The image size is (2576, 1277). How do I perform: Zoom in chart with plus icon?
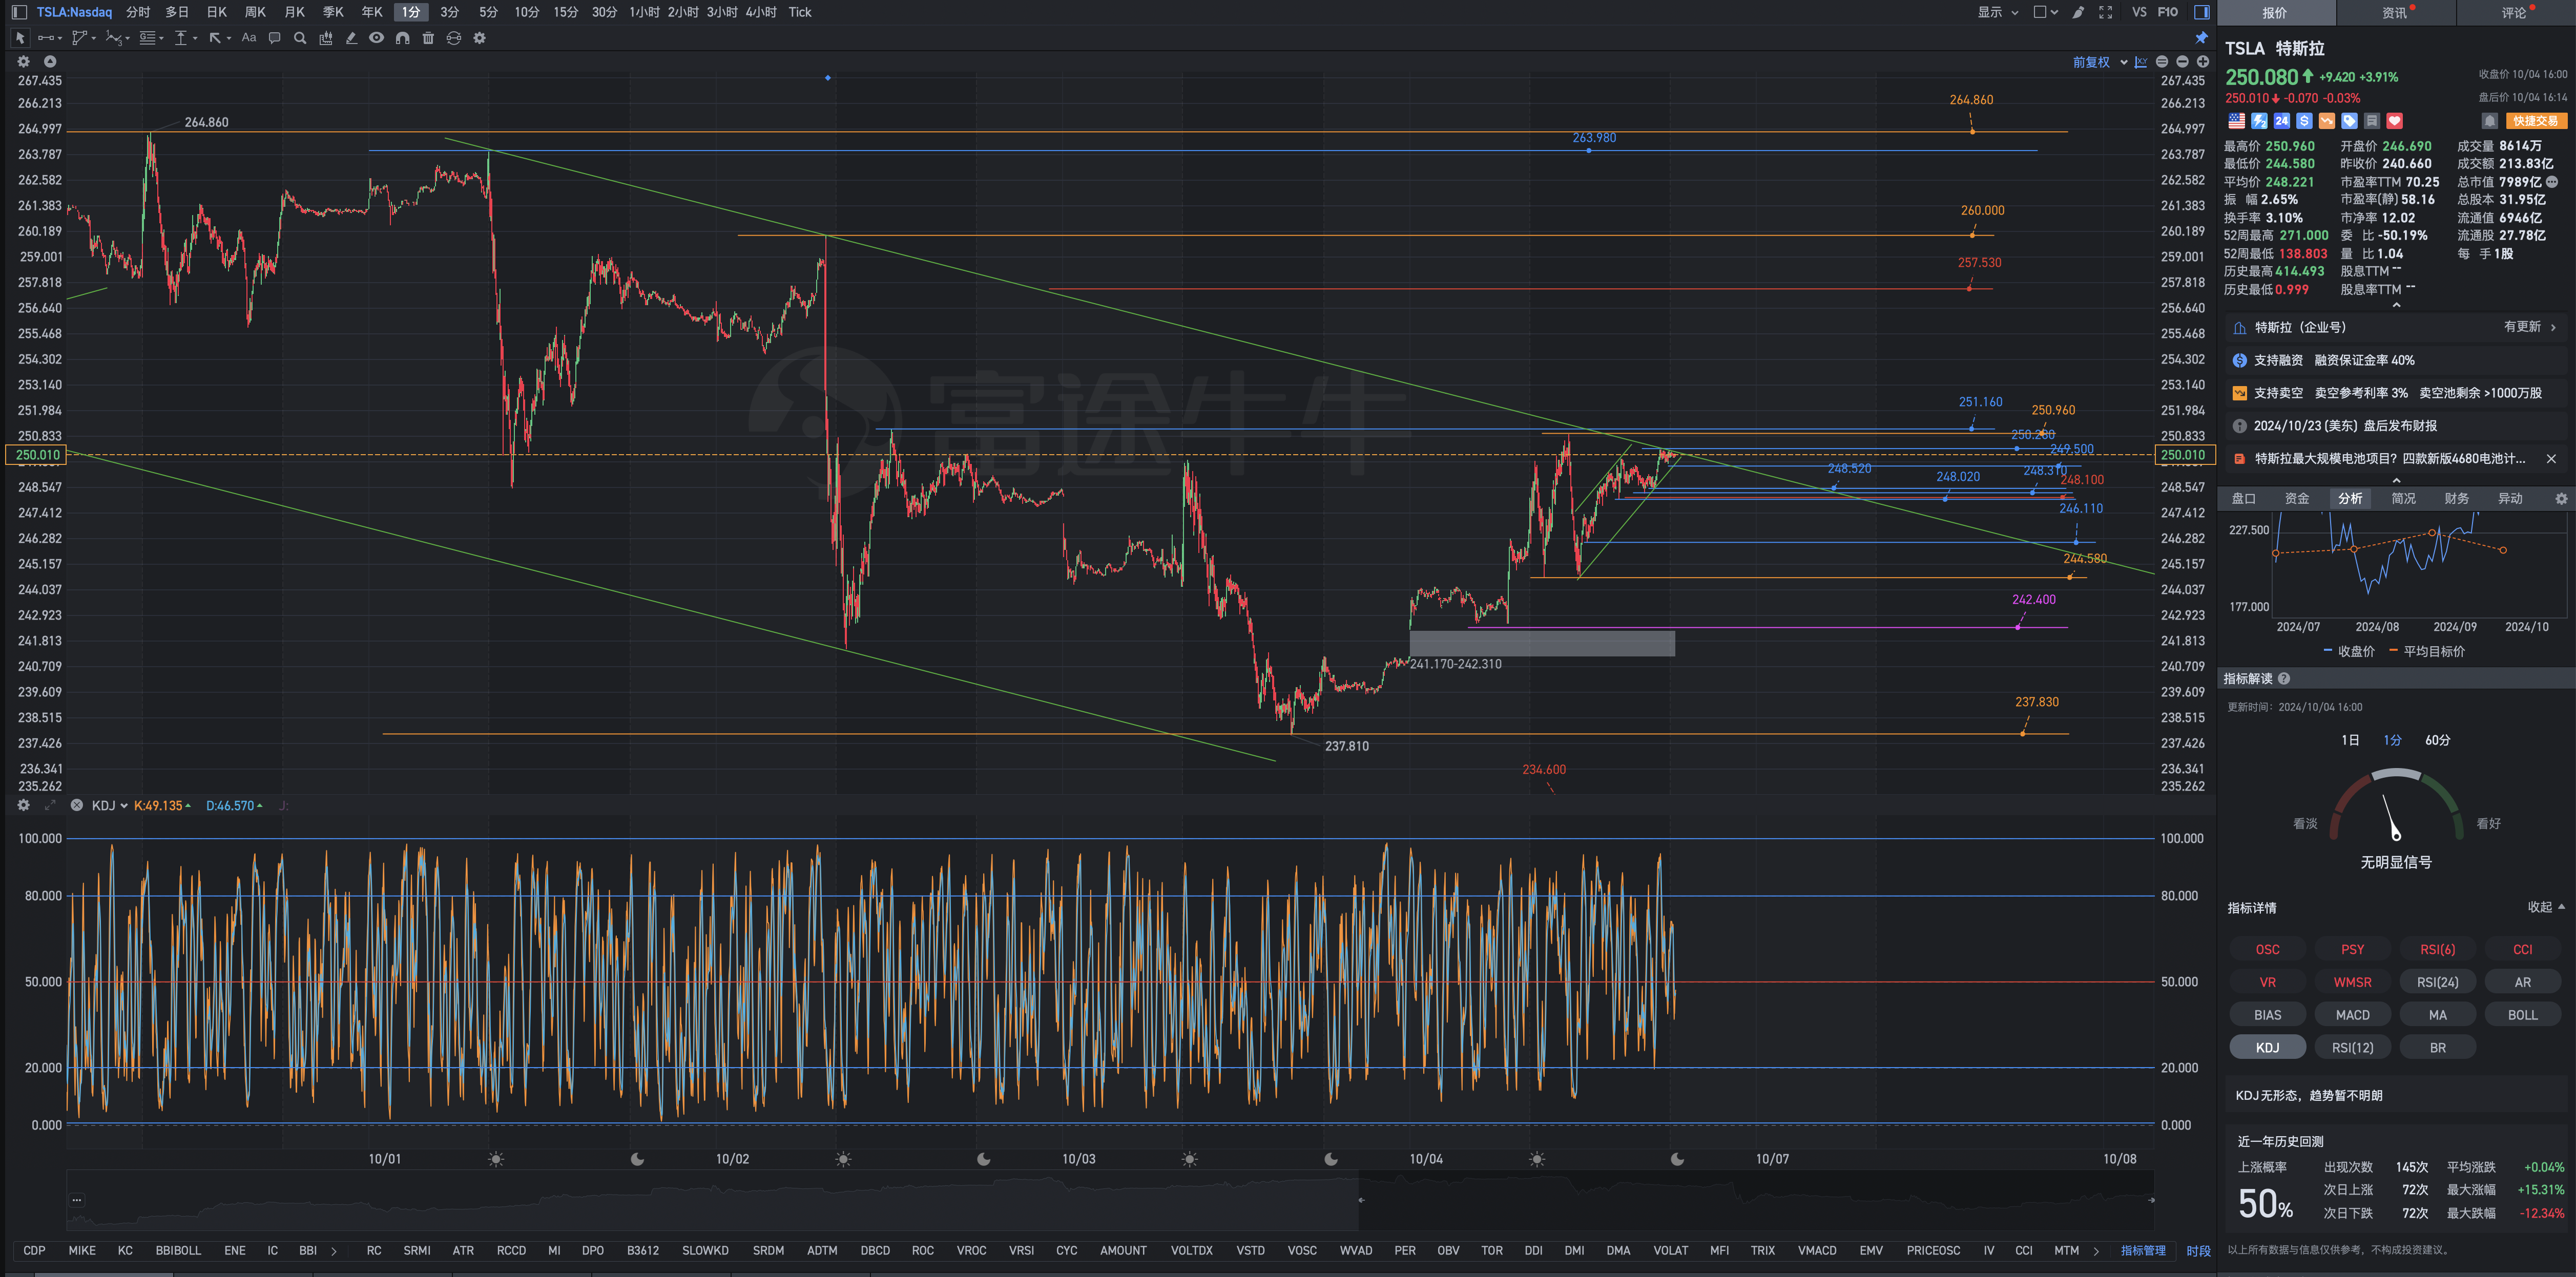[2203, 62]
